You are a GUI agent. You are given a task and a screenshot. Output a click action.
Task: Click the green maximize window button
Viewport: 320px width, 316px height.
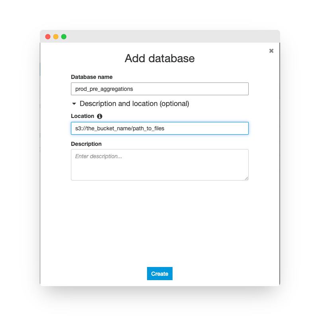pyautogui.click(x=64, y=37)
